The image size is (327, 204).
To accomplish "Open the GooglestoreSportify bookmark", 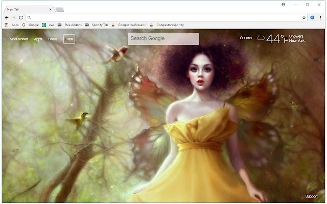I will click(x=167, y=25).
